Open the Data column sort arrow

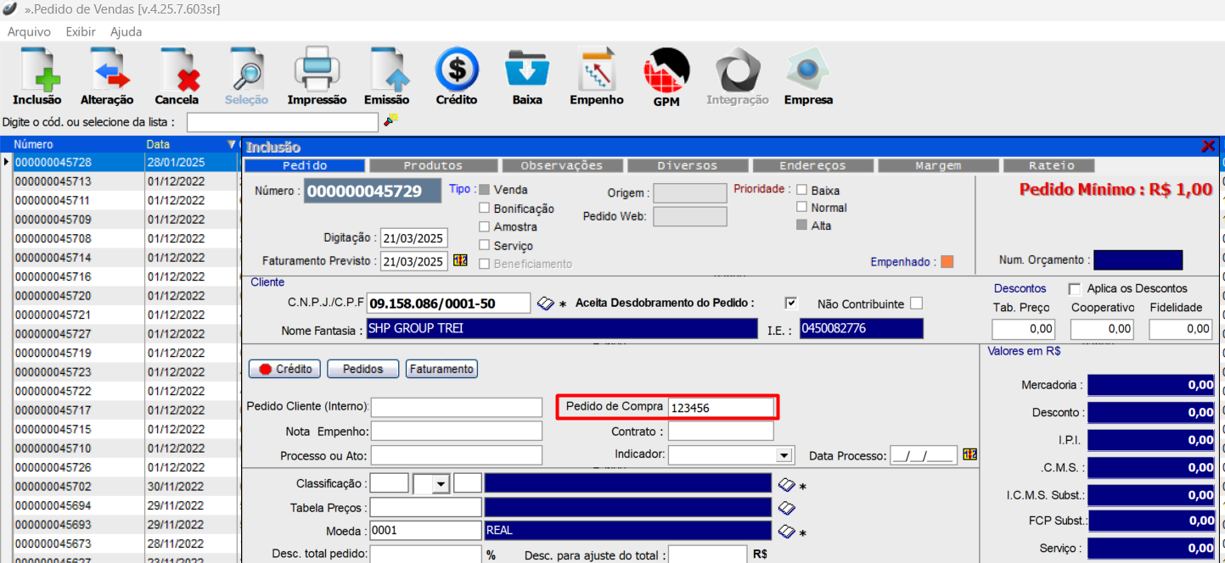coord(232,145)
